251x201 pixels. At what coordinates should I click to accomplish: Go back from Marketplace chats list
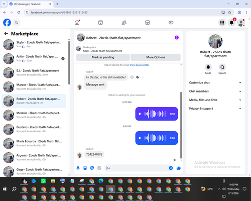coord(6,34)
